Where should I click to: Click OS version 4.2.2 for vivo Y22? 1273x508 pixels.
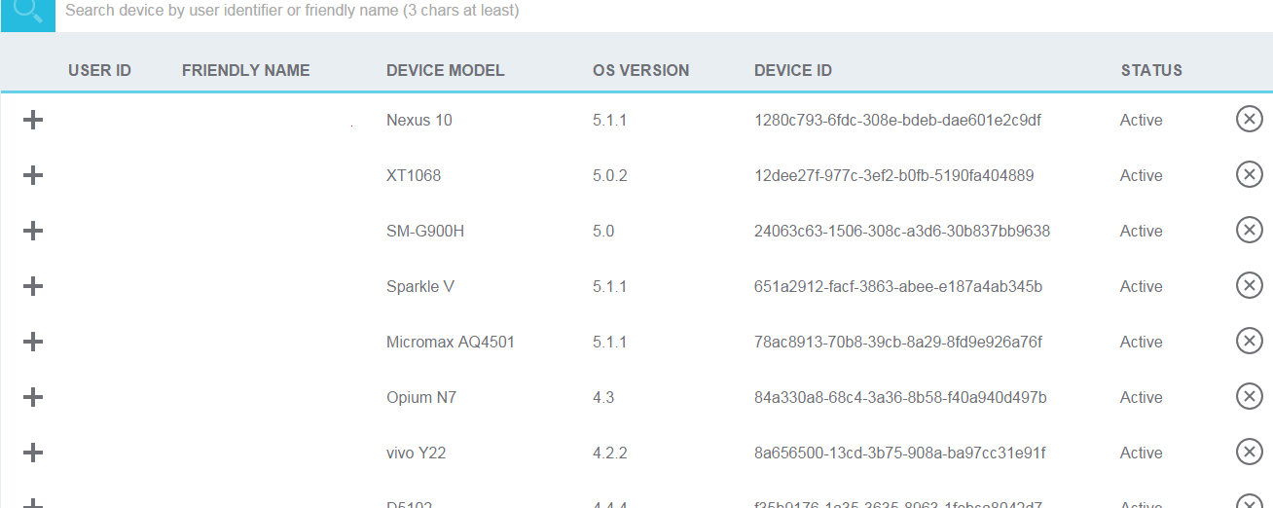(x=610, y=453)
